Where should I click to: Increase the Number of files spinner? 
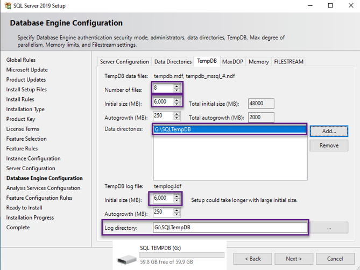pos(177,85)
